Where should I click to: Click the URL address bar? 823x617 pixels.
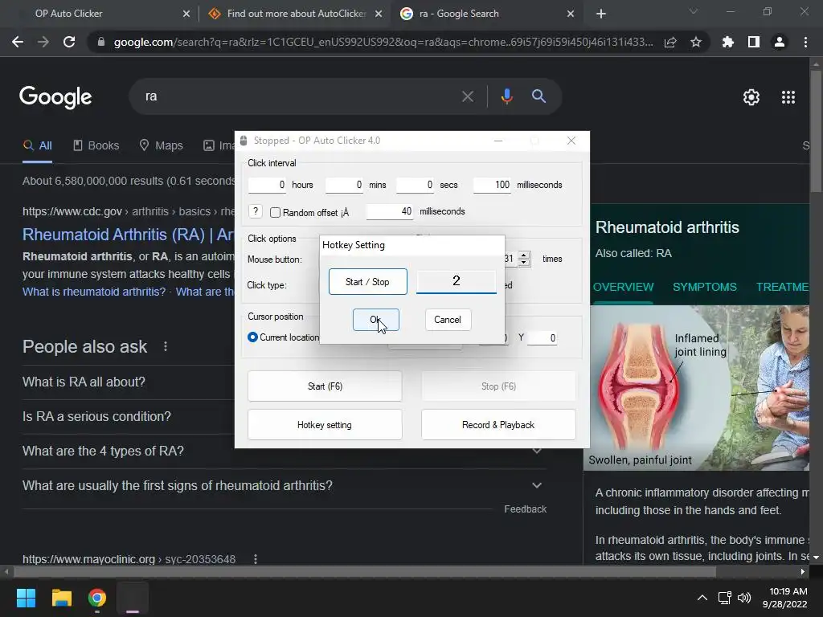point(383,42)
